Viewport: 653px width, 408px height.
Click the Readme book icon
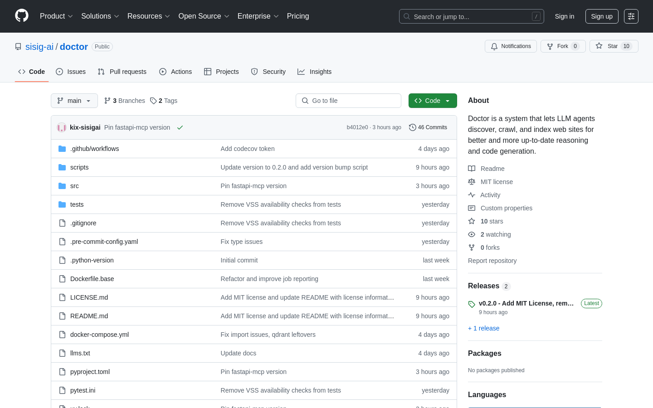point(472,169)
